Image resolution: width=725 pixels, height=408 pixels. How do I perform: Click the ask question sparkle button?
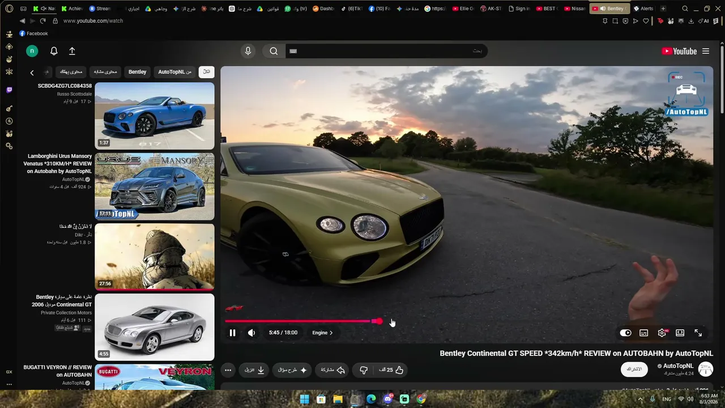(292, 370)
